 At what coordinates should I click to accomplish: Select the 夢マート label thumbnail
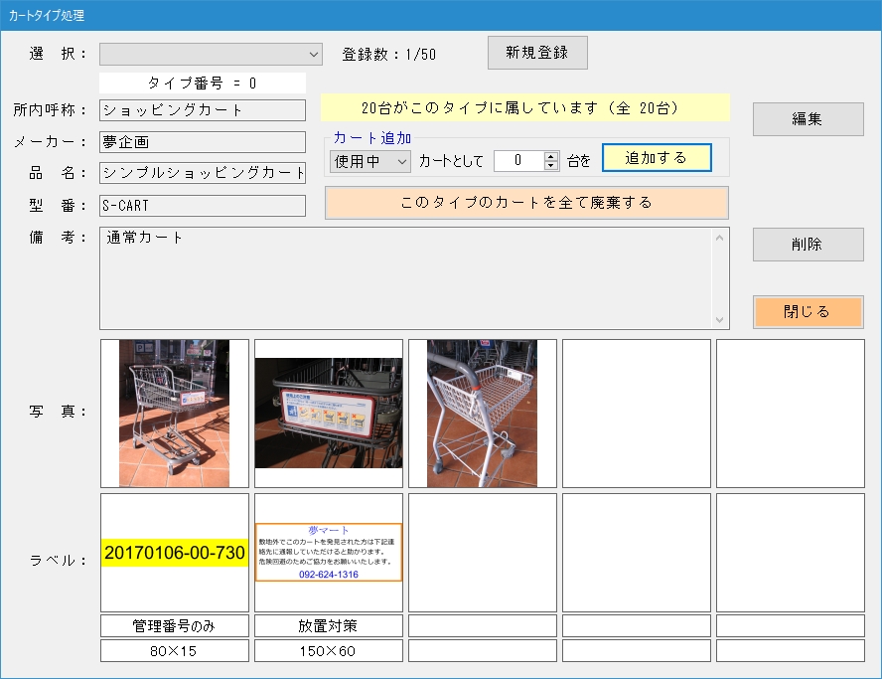329,553
